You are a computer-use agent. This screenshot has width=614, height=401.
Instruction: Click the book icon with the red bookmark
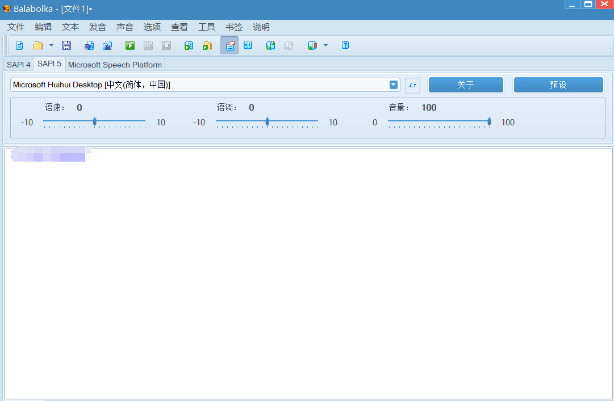click(x=312, y=45)
